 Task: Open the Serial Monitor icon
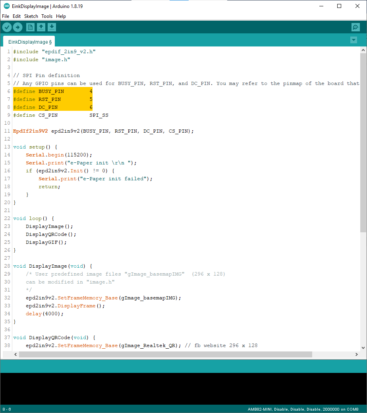coord(355,27)
